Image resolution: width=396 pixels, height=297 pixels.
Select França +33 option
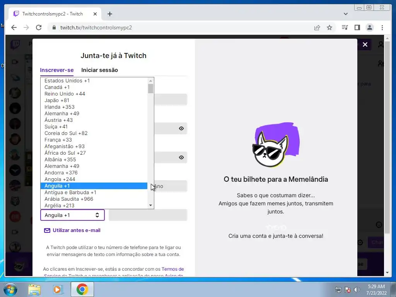[94, 140]
